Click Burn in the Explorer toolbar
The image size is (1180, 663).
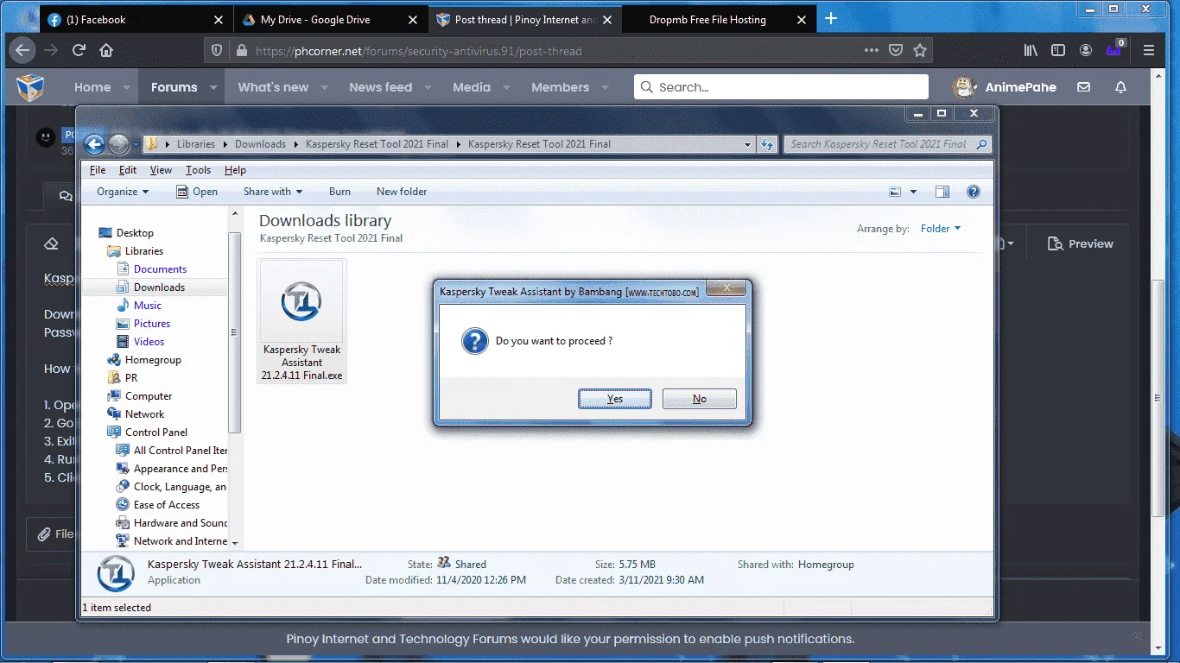tap(340, 192)
